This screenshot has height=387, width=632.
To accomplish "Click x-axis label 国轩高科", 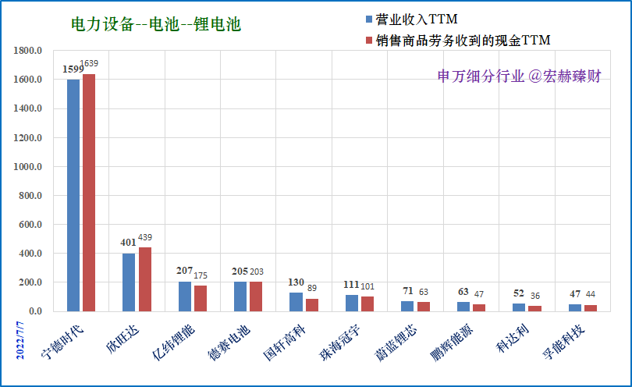I will point(284,343).
